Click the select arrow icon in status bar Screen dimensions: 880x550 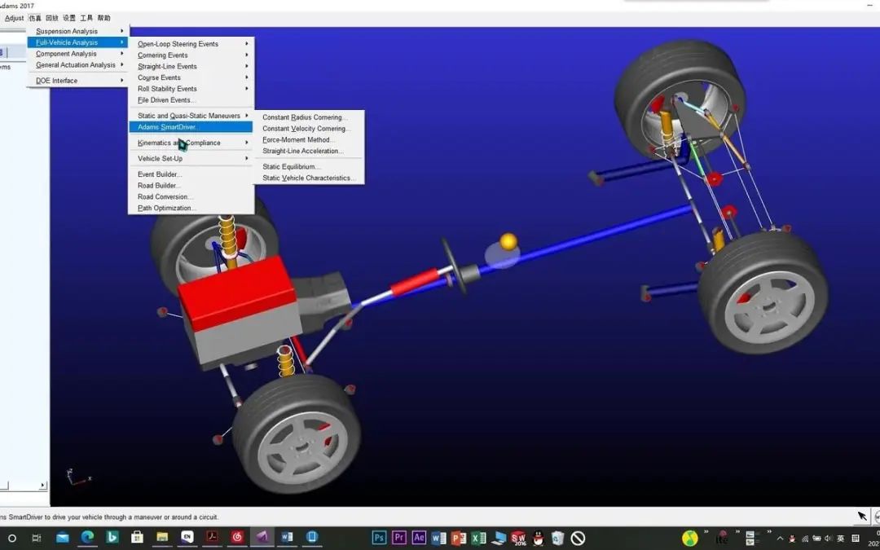(863, 517)
